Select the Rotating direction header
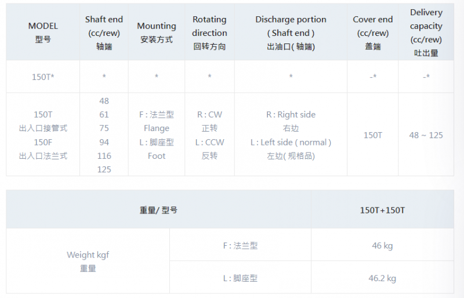The image size is (464, 298). (x=209, y=32)
